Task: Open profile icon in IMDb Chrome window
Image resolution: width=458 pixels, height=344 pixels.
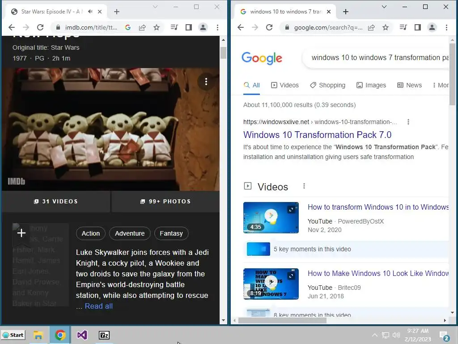Action: 203,27
